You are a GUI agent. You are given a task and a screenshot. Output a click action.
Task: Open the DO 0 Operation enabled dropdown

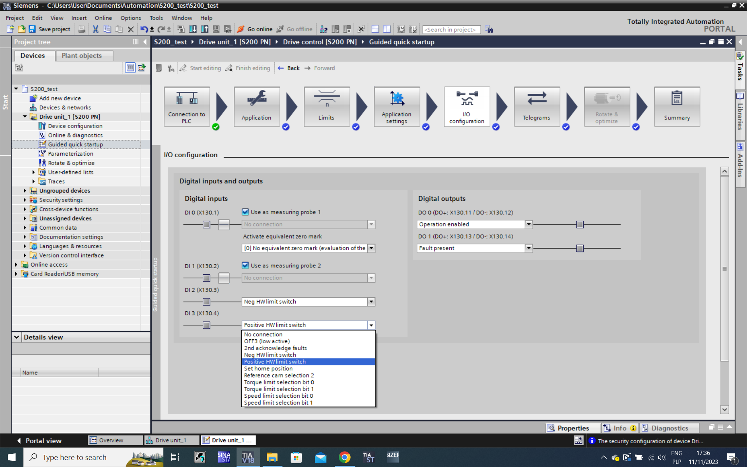pyautogui.click(x=528, y=225)
